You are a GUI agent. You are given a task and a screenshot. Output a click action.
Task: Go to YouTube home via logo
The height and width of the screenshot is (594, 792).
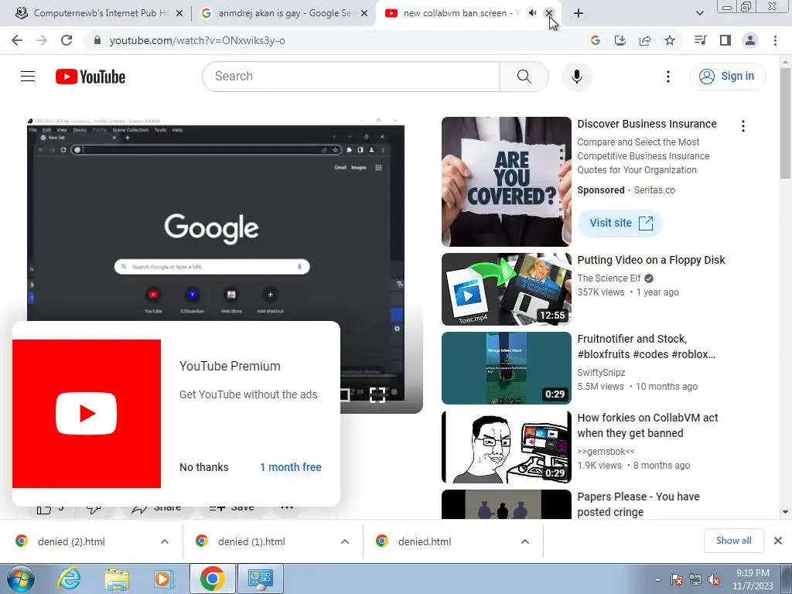click(90, 77)
